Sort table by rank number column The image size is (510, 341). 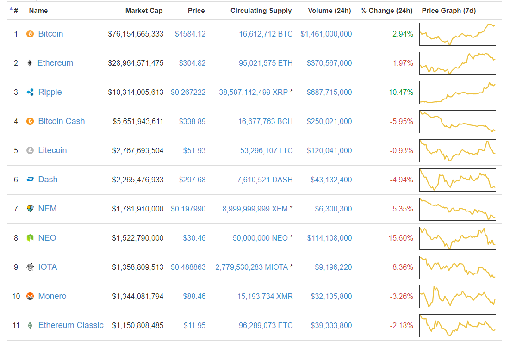coord(15,10)
